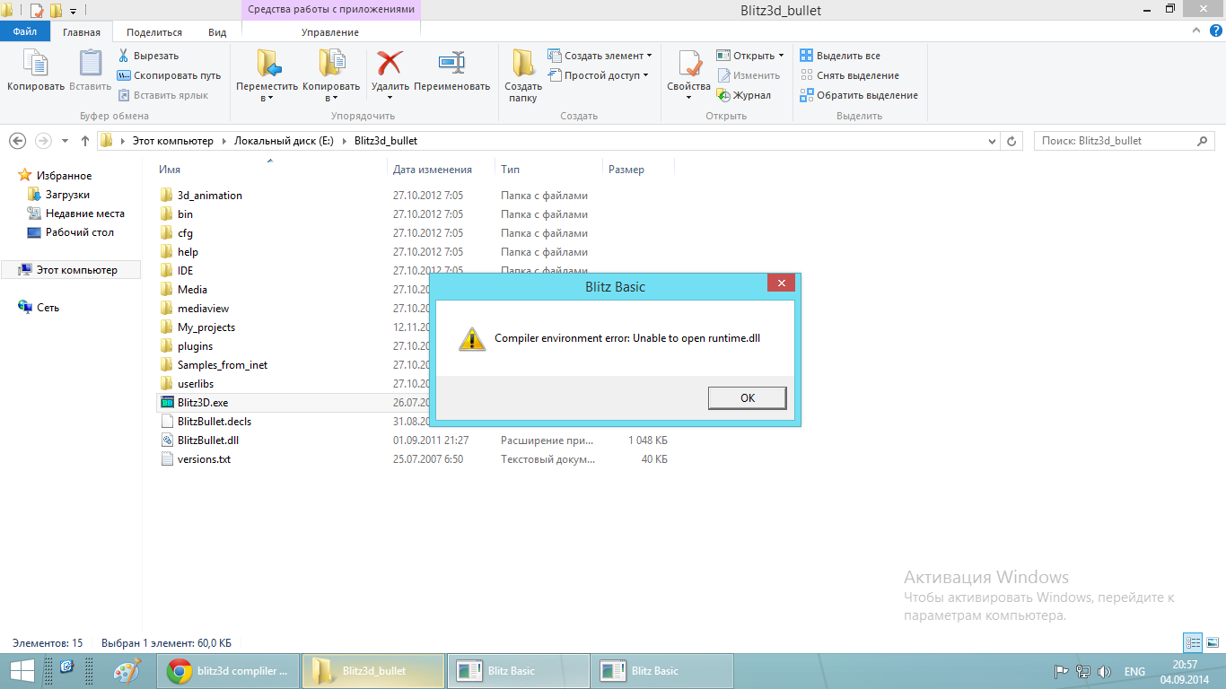The width and height of the screenshot is (1226, 689).
Task: Select the My_projects folder in file list
Action: click(x=206, y=327)
